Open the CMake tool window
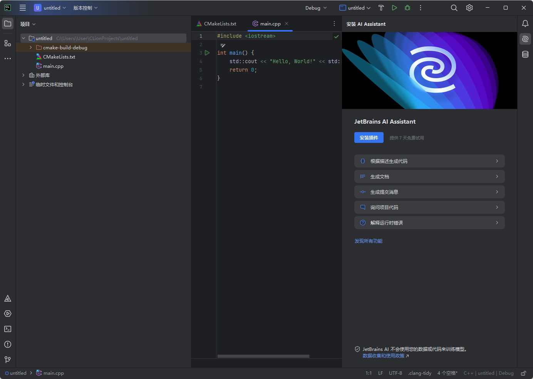 (x=8, y=299)
